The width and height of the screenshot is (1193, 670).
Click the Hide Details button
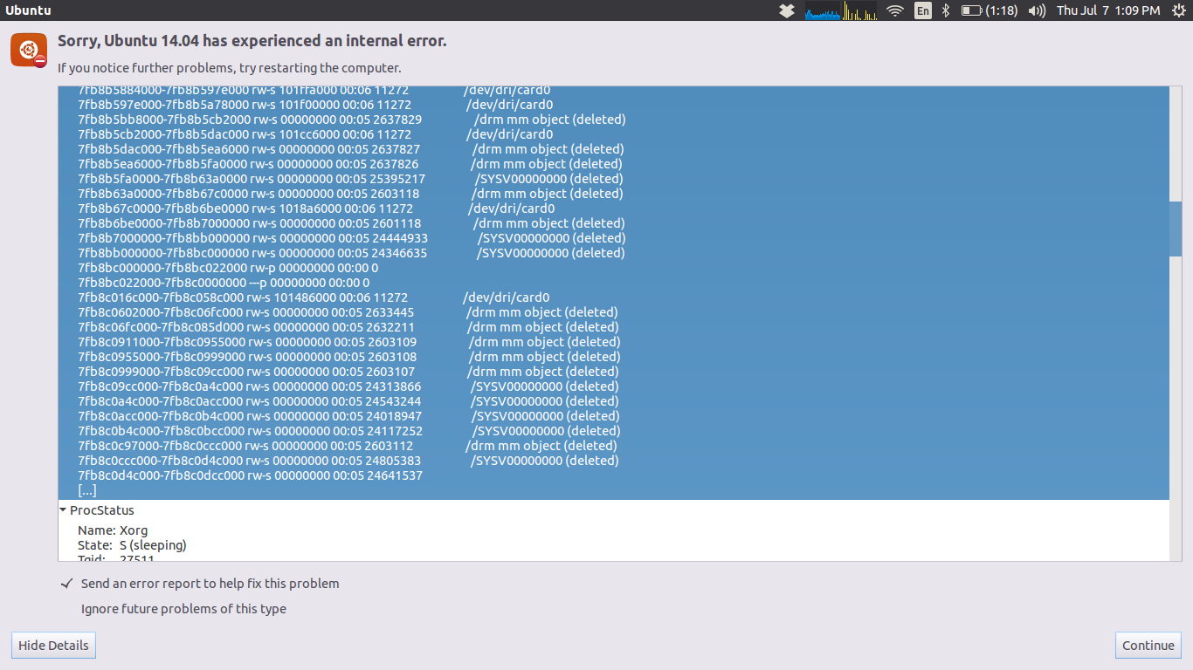click(x=53, y=646)
